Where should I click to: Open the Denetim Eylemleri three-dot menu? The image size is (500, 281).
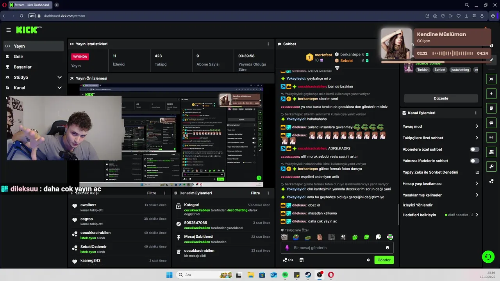click(x=268, y=193)
